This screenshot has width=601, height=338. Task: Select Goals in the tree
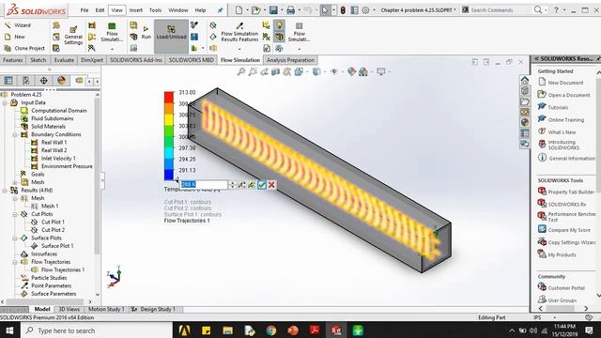pyautogui.click(x=38, y=175)
